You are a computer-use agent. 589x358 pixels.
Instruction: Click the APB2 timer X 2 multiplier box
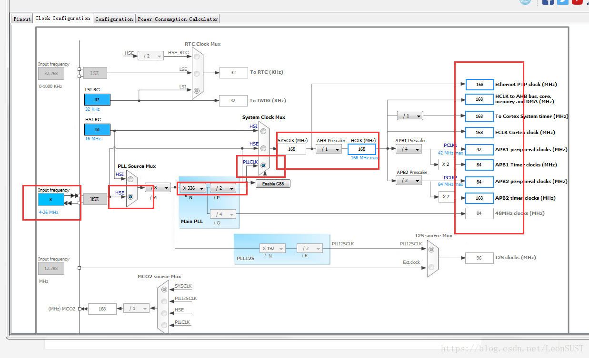coord(446,197)
